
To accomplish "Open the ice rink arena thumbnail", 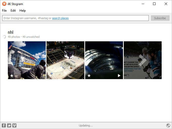I will coord(65,60).
